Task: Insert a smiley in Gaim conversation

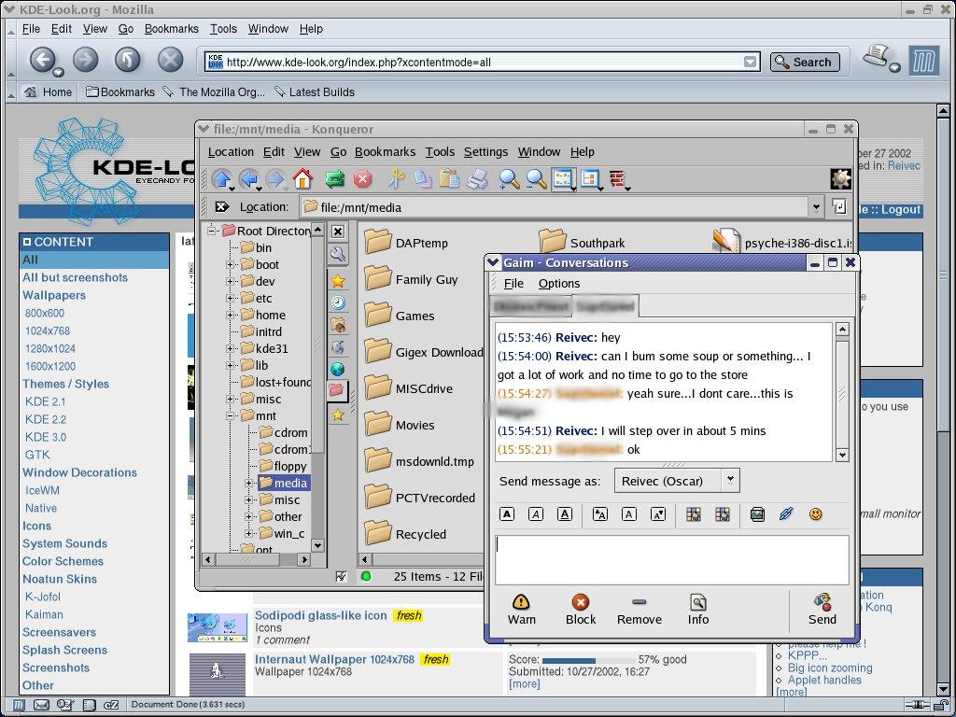Action: [x=816, y=514]
